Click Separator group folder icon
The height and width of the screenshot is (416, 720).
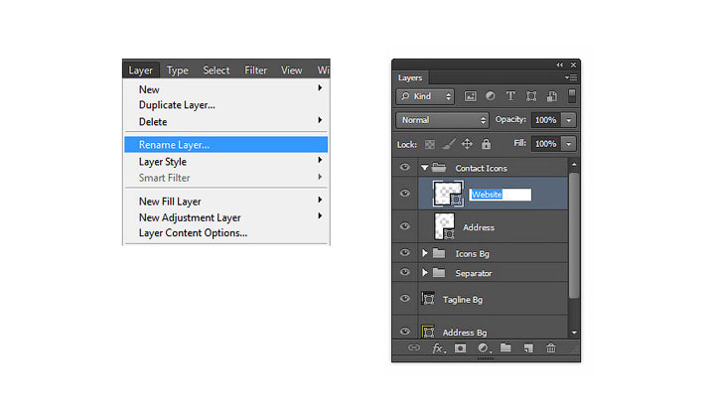(439, 273)
